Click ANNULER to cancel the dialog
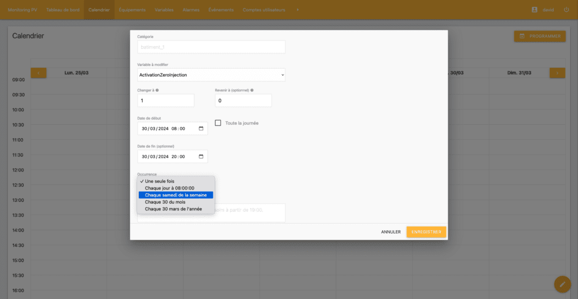Viewport: 578px width, 299px height. 391,232
